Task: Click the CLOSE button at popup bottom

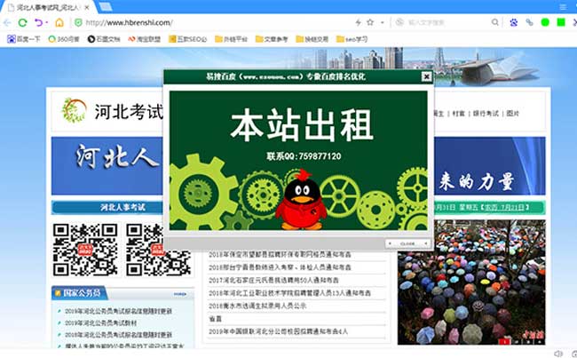Action: pyautogui.click(x=408, y=243)
